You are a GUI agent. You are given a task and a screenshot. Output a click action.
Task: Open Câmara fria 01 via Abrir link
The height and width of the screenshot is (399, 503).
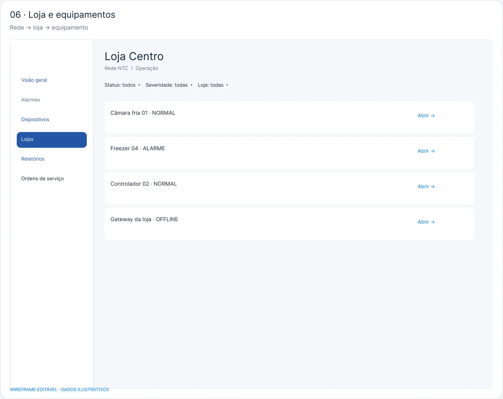(426, 116)
